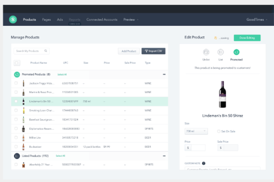Focus the Sale Price input field
Viewport: 274px width, 182px height.
click(x=231, y=148)
